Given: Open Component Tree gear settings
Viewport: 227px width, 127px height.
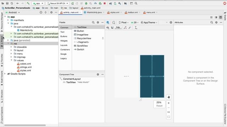Looking at the screenshot, I should [98, 74].
